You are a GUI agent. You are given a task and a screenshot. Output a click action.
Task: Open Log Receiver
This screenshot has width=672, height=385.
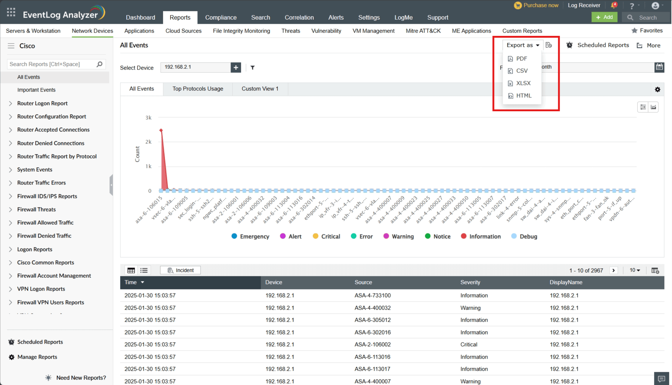click(584, 5)
